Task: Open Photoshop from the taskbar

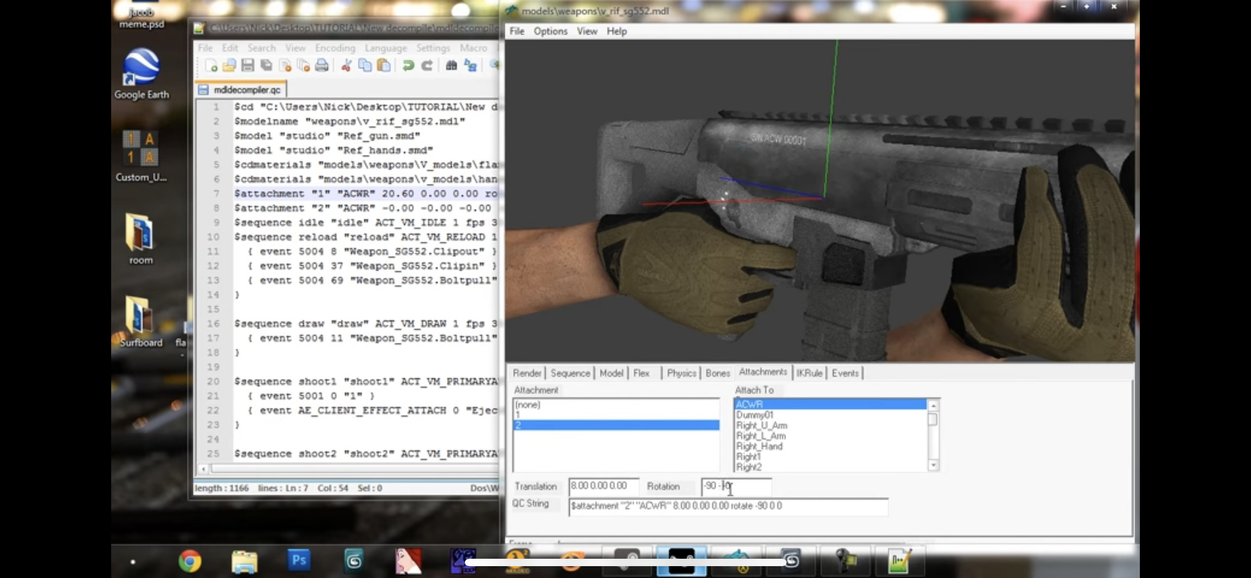Action: (x=299, y=560)
